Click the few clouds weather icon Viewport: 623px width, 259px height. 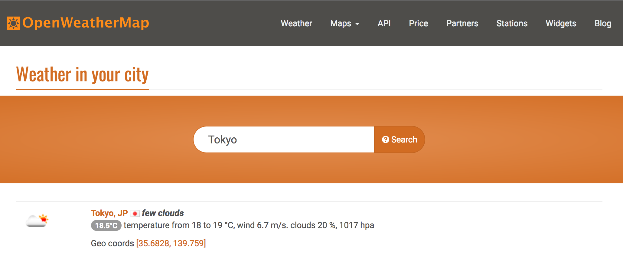[x=37, y=221]
